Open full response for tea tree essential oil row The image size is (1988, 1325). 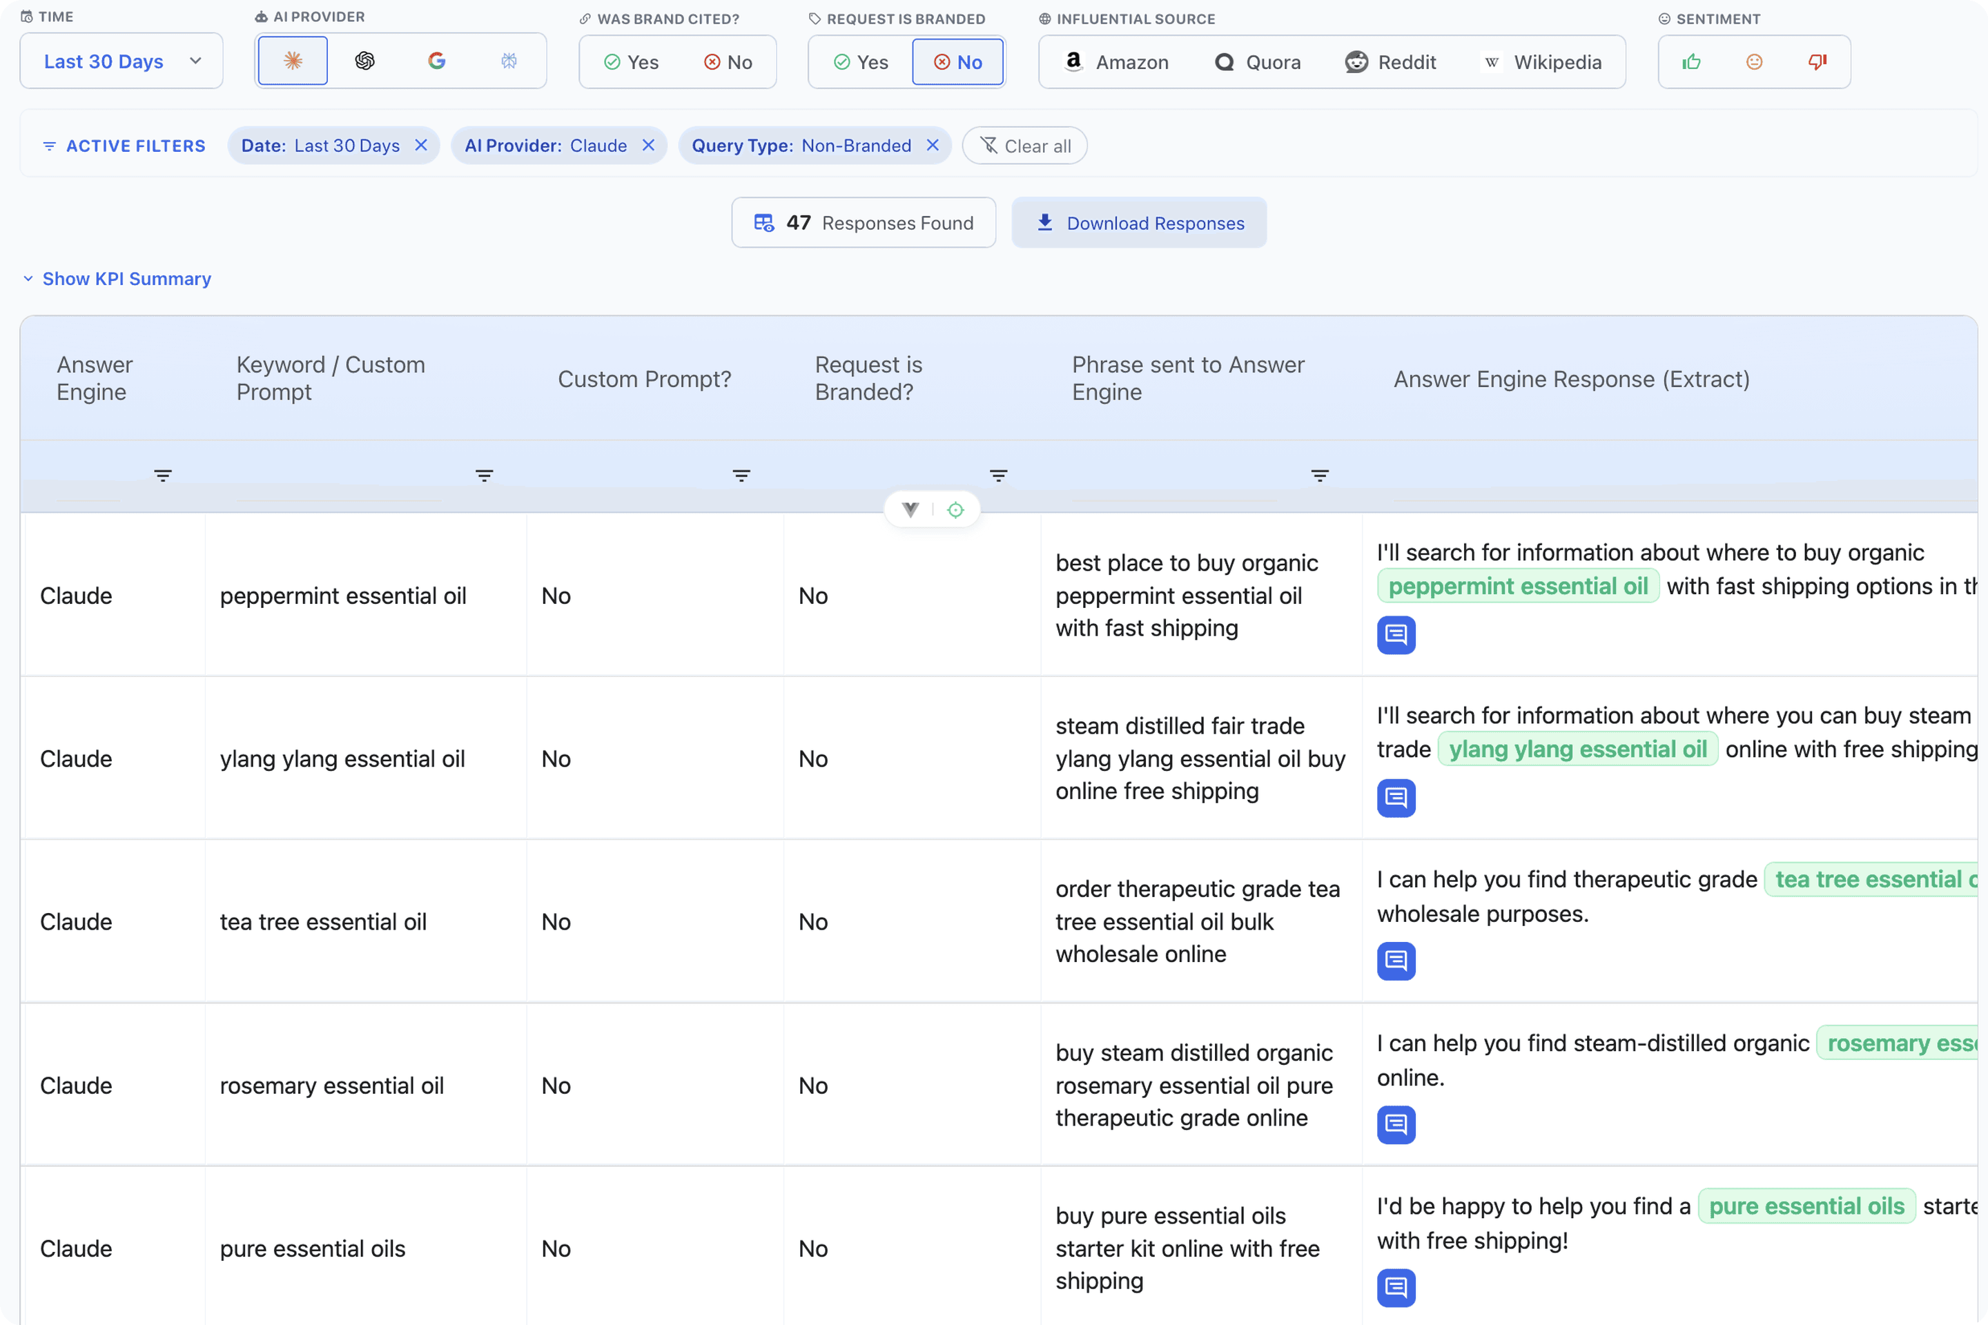[1396, 961]
